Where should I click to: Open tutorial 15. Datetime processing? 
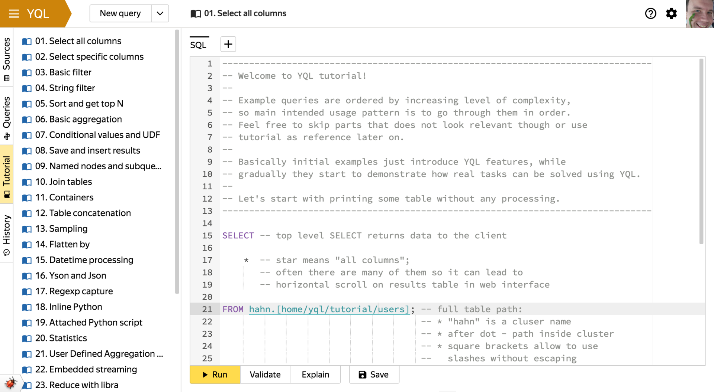[x=84, y=260]
